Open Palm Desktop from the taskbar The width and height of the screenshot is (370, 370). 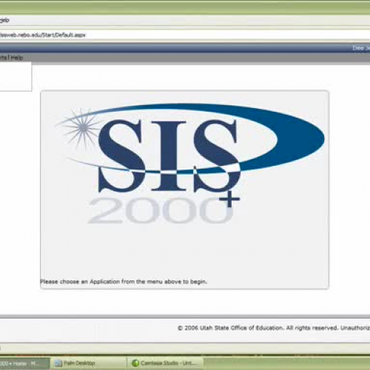point(89,363)
